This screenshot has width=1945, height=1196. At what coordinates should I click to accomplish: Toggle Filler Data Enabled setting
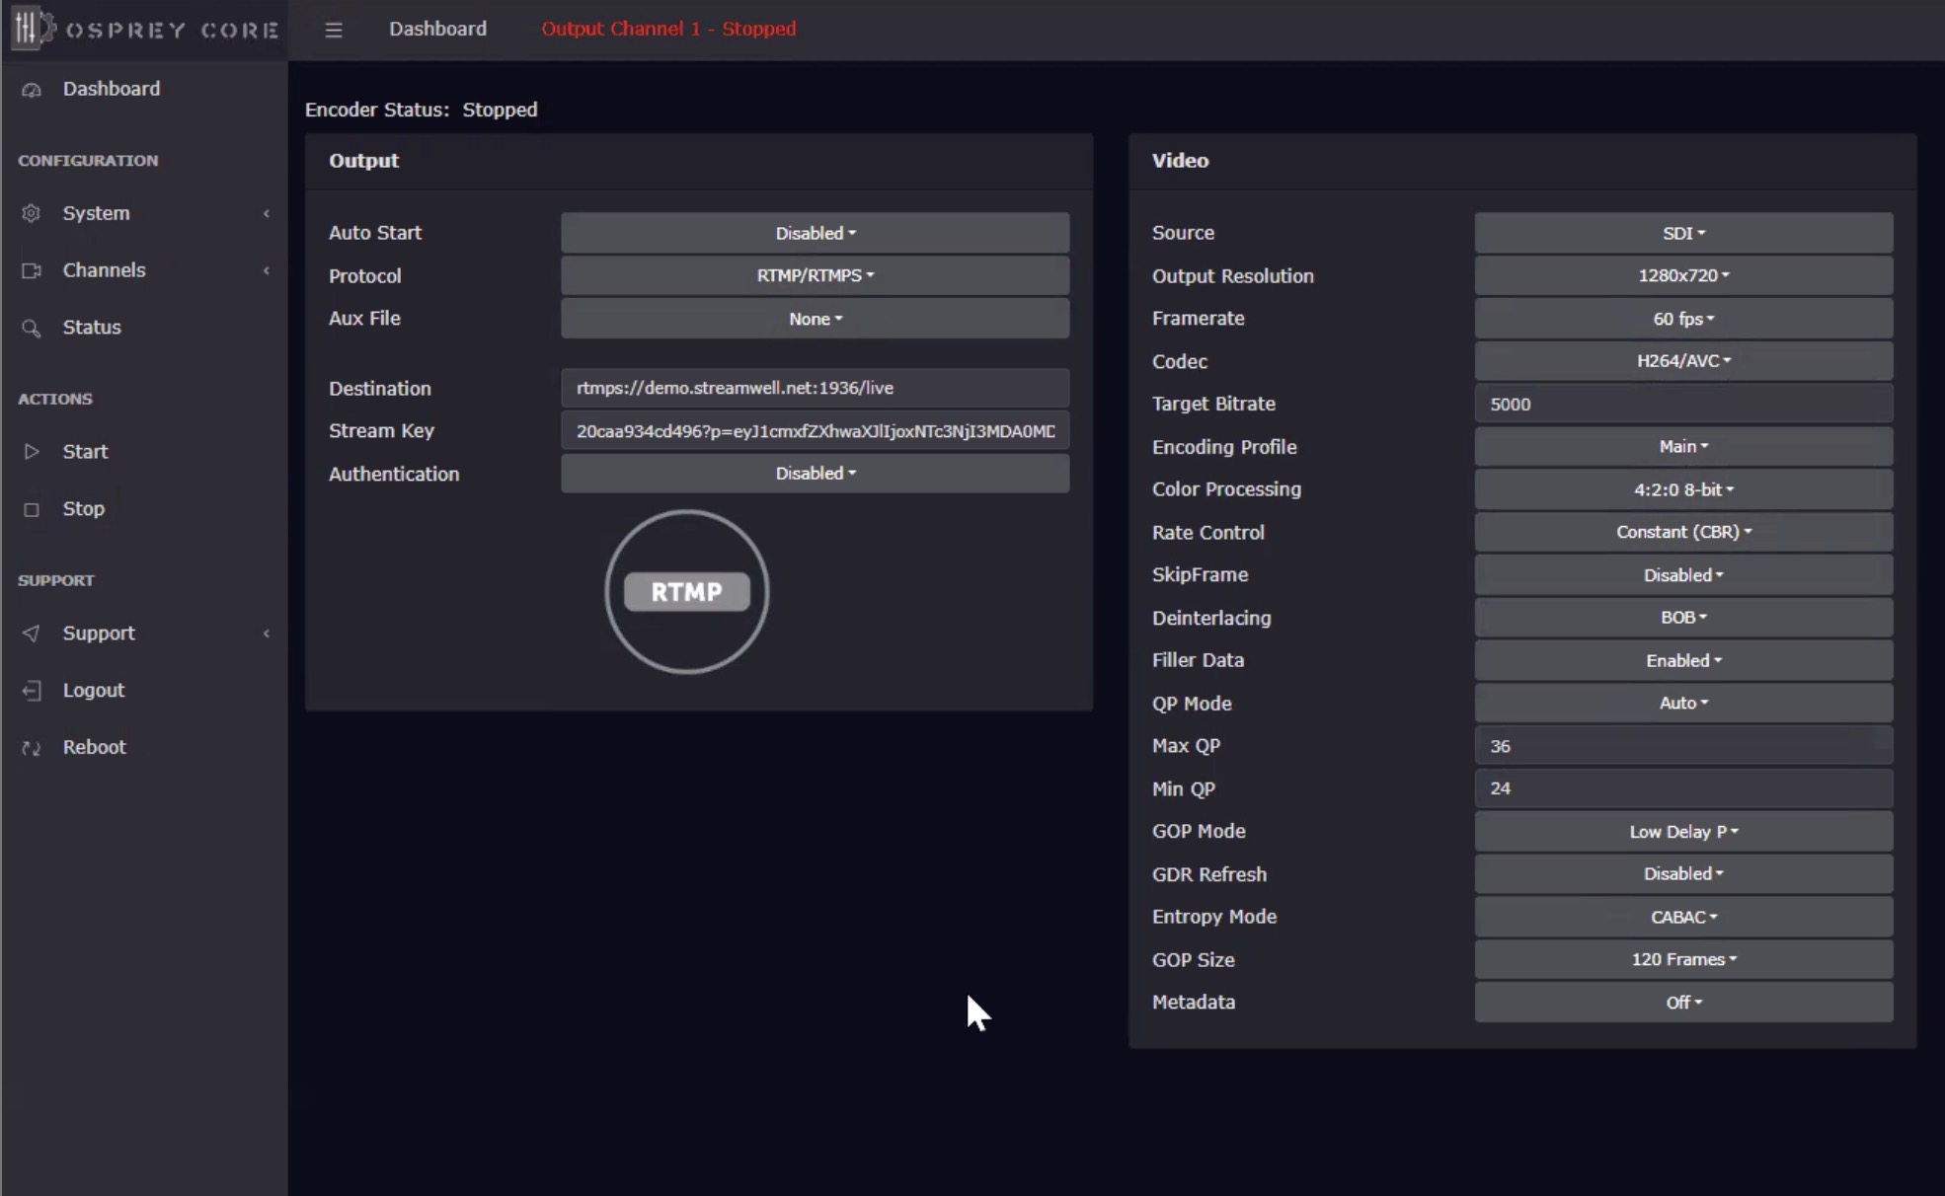(1682, 660)
